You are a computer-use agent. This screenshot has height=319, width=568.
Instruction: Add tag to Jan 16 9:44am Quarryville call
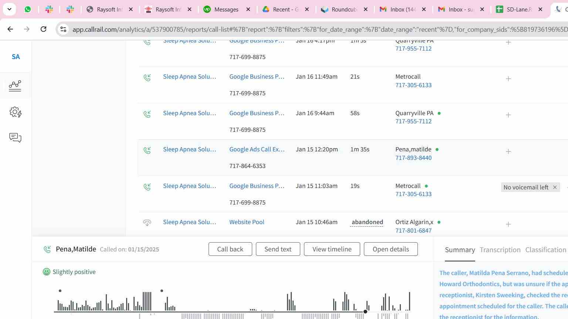pos(508,115)
